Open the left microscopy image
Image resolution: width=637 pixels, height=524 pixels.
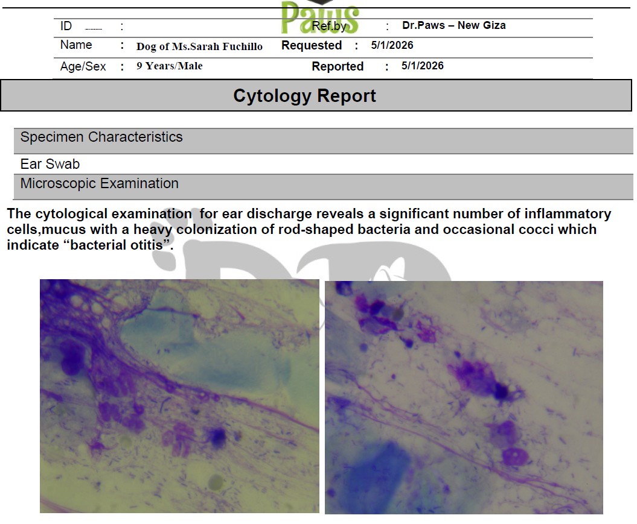tap(179, 396)
